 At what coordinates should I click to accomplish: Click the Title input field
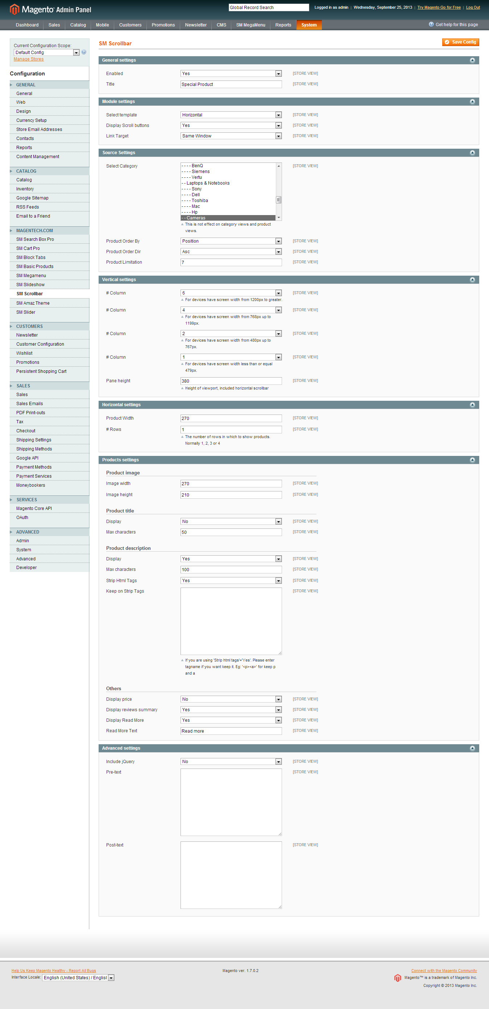231,84
